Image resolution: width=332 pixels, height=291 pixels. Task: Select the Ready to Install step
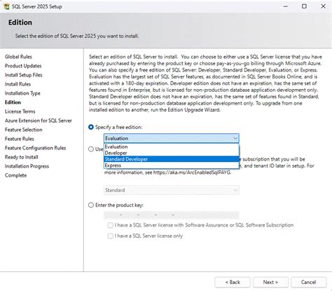[22, 157]
